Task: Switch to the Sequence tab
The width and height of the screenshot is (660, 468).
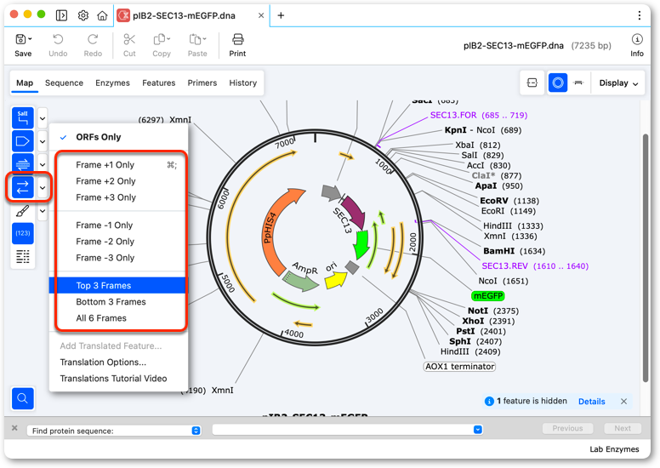Action: point(64,83)
